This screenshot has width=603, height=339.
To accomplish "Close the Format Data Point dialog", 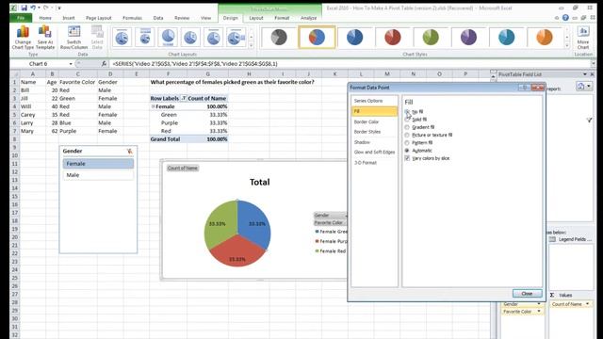I will click(x=527, y=293).
